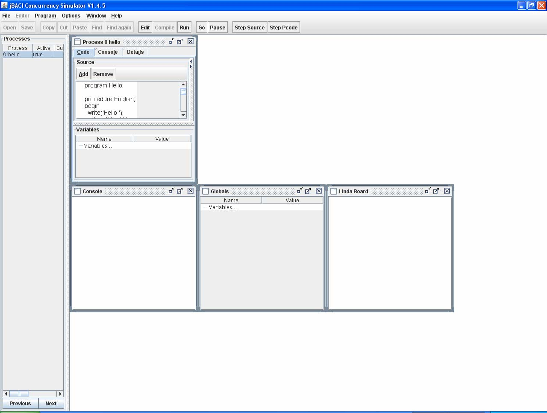Minimize the jBACI main window
The image size is (547, 413).
pos(522,6)
